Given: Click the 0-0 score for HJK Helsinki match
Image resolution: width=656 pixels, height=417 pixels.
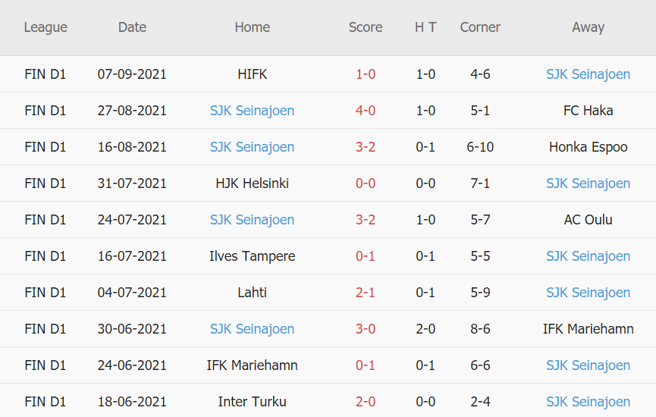Looking at the screenshot, I should coord(366,183).
